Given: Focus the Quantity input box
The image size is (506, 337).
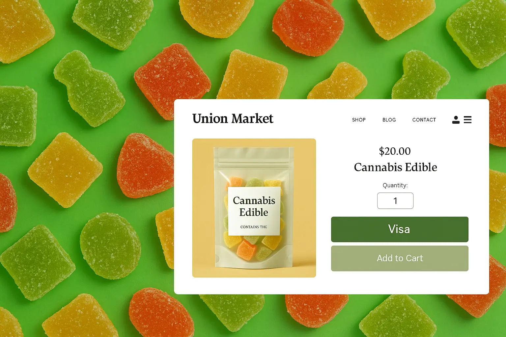Looking at the screenshot, I should point(395,201).
